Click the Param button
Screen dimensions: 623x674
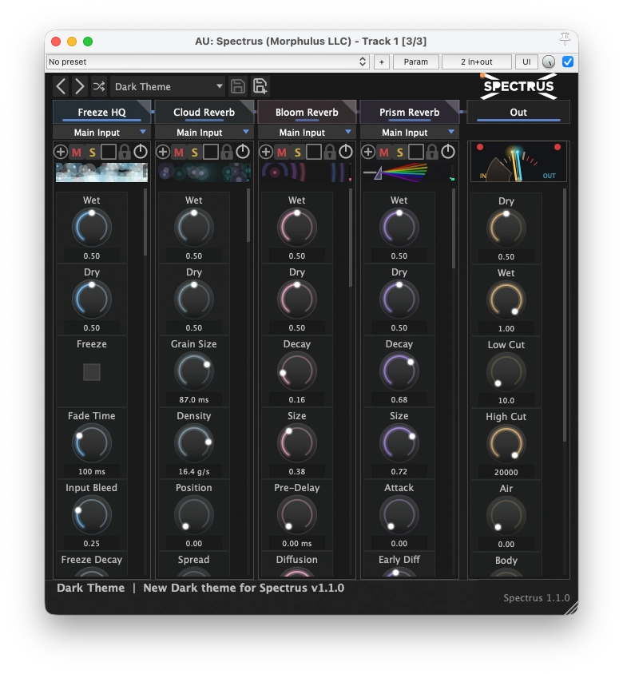click(416, 62)
